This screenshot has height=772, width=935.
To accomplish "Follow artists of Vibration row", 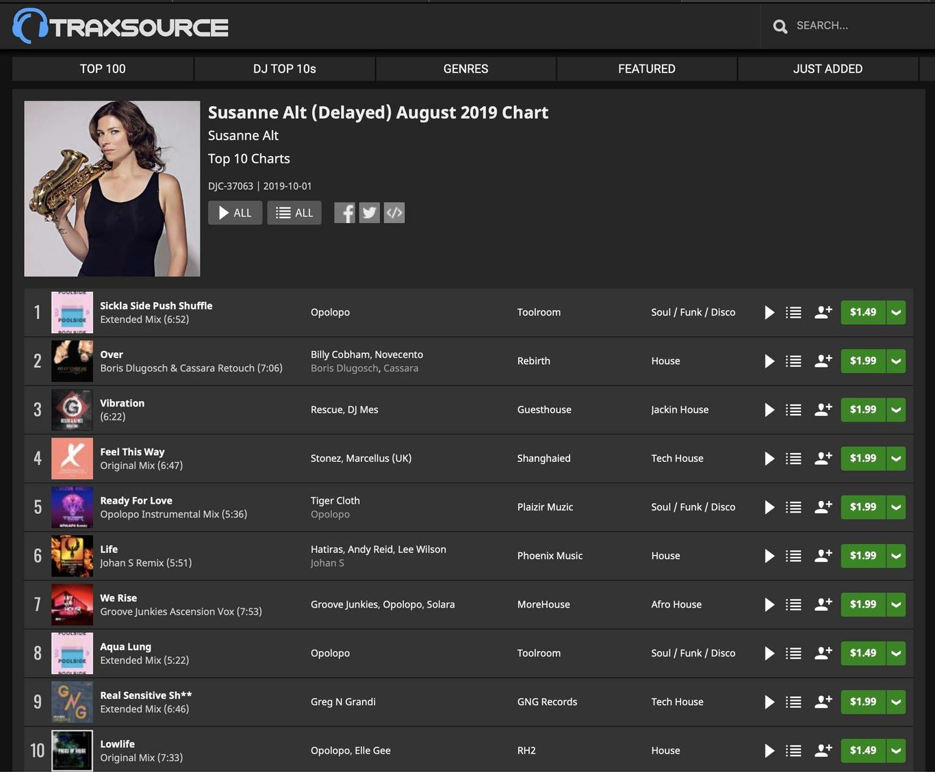I will 823,409.
